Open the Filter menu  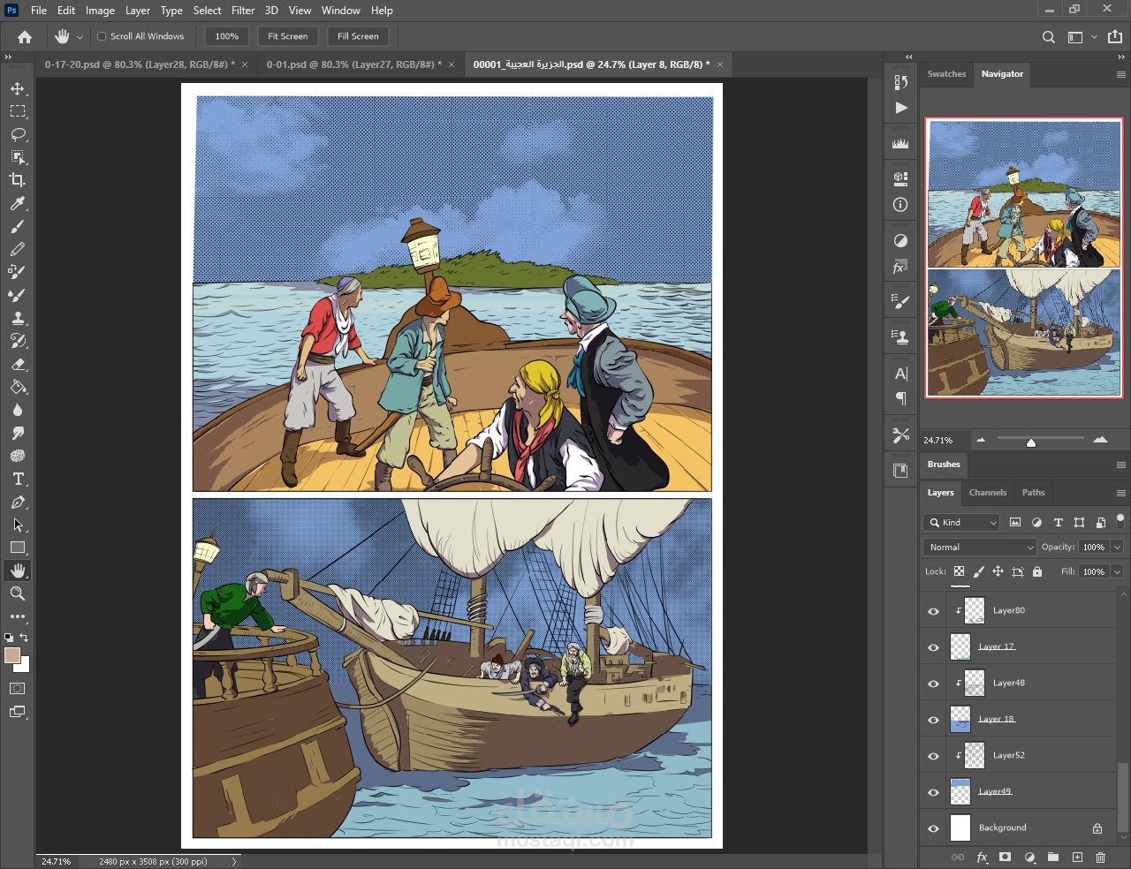[x=243, y=11]
